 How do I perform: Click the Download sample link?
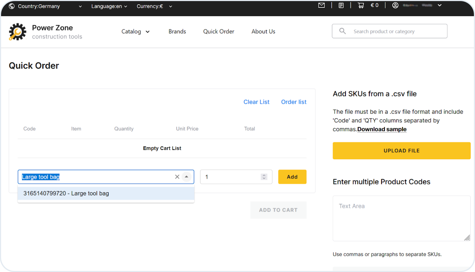tap(382, 129)
